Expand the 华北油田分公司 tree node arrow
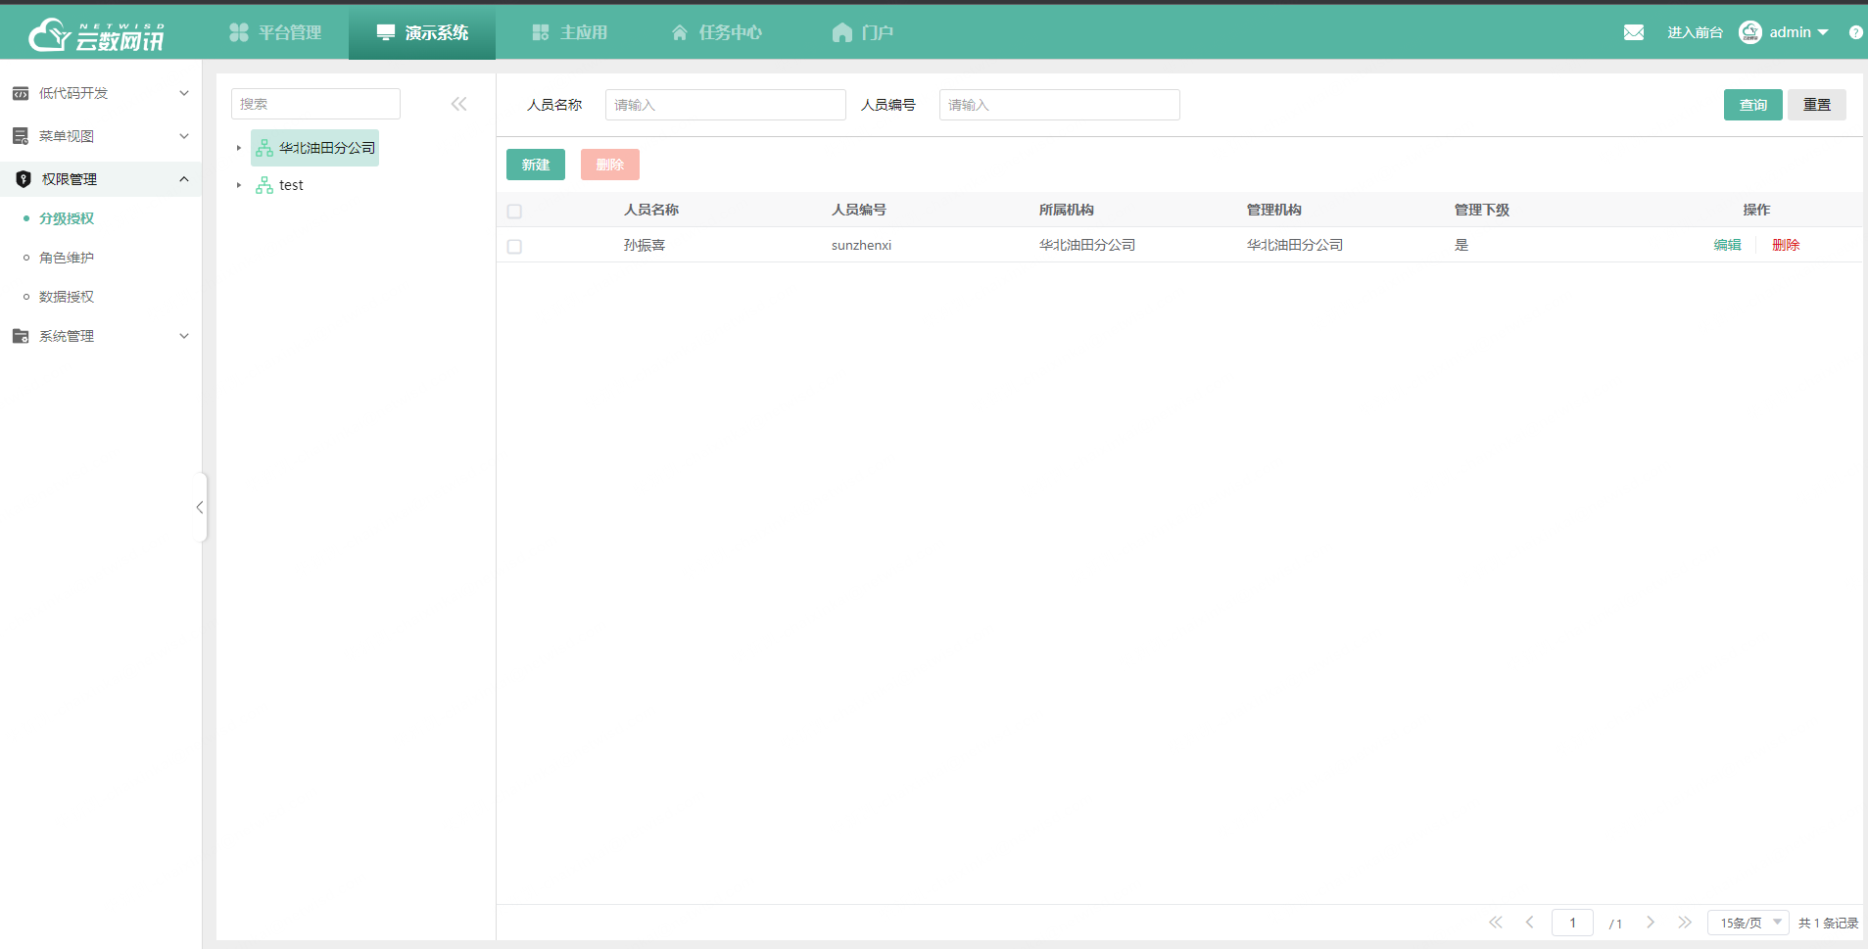The width and height of the screenshot is (1868, 949). pos(238,148)
